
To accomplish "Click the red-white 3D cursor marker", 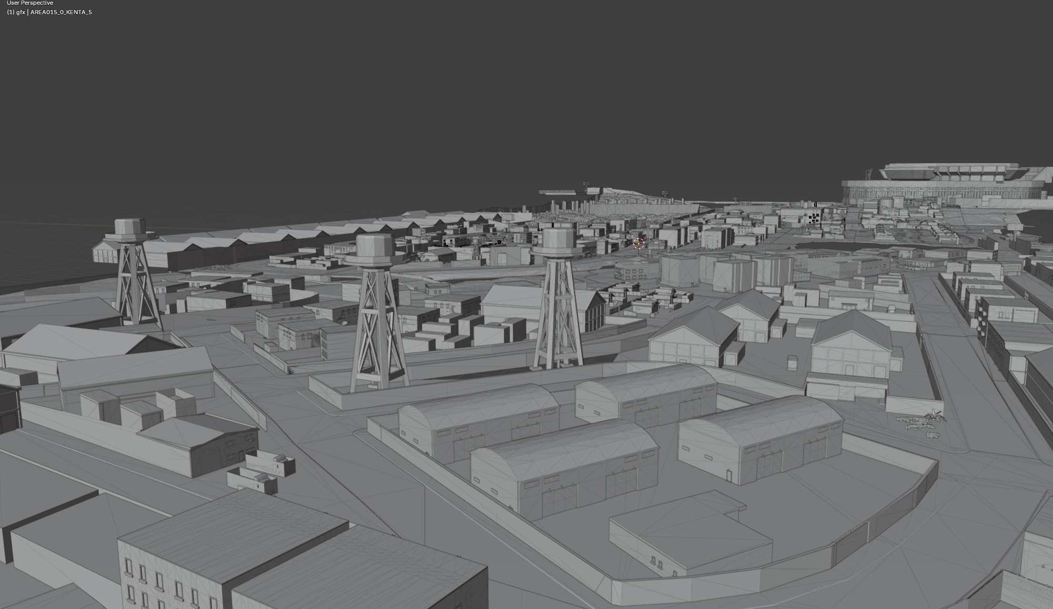I will tap(639, 243).
